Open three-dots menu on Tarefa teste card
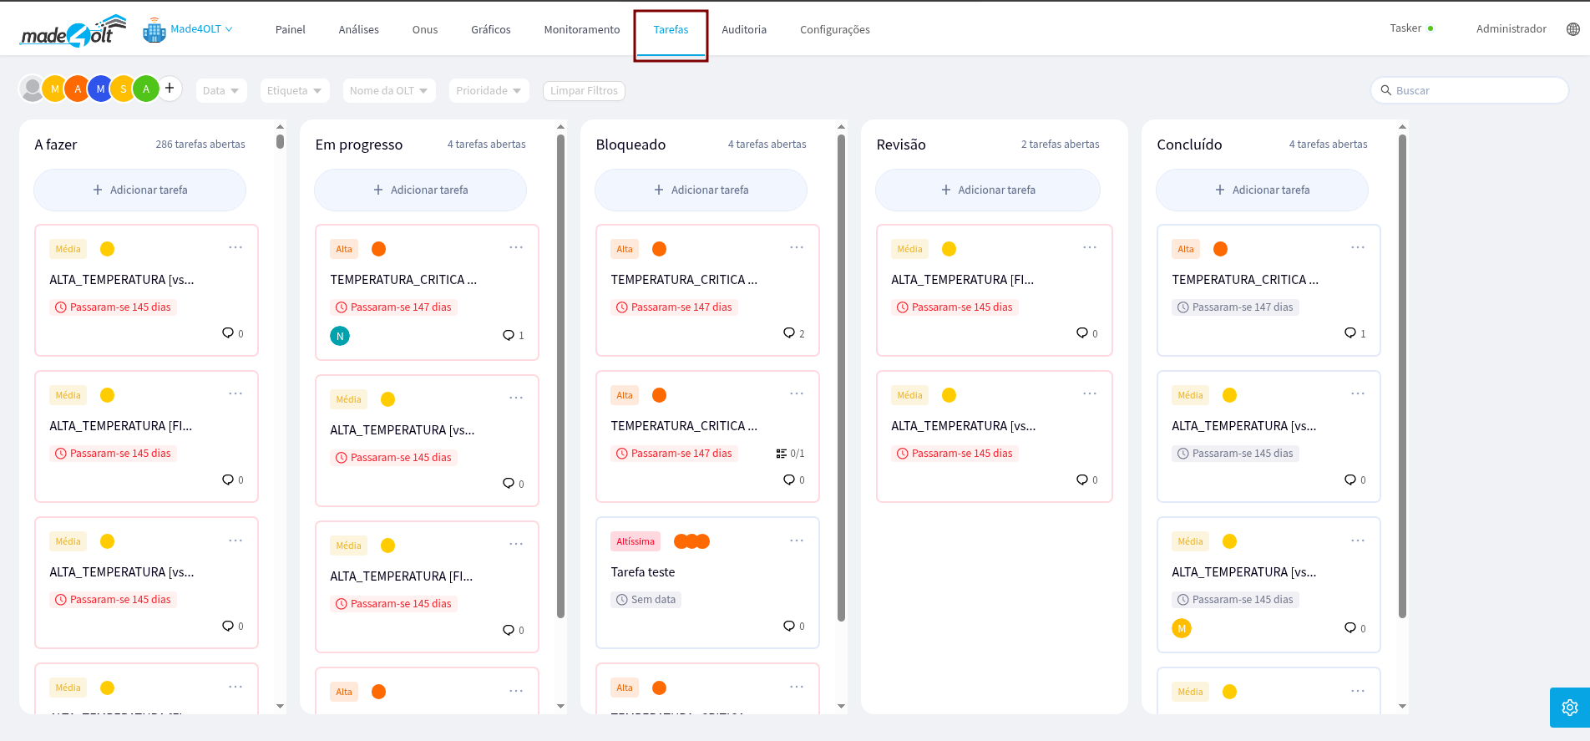 (796, 541)
